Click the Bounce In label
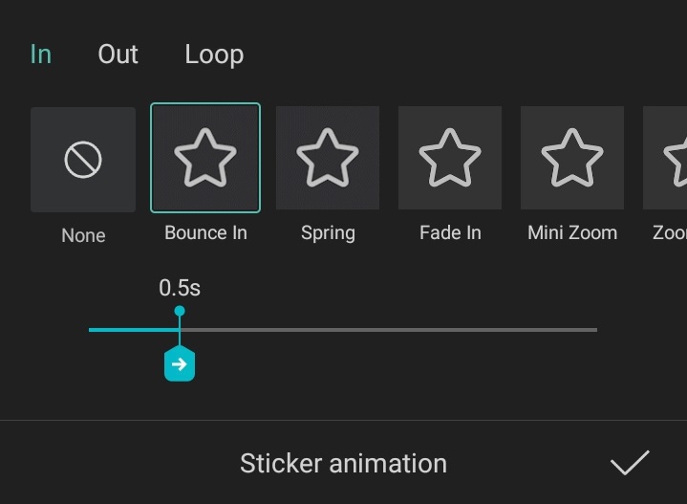This screenshot has height=504, width=687. (205, 233)
